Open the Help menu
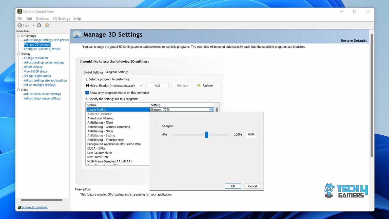Image resolution: width=389 pixels, height=219 pixels. point(77,19)
